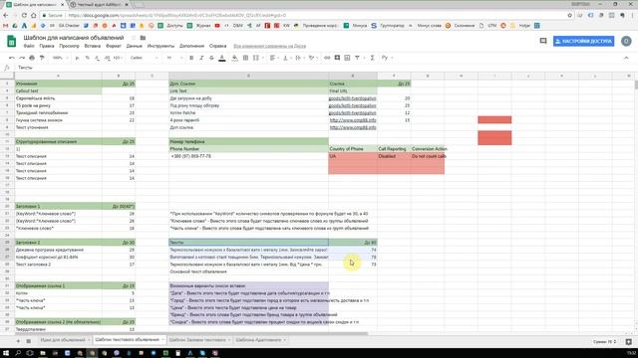Open the functions sigma menu
638x358 pixels.
click(372, 58)
